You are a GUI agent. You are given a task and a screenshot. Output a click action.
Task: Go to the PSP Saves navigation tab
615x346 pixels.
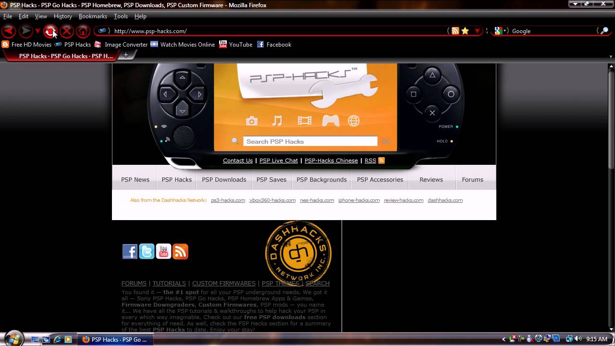tap(271, 179)
